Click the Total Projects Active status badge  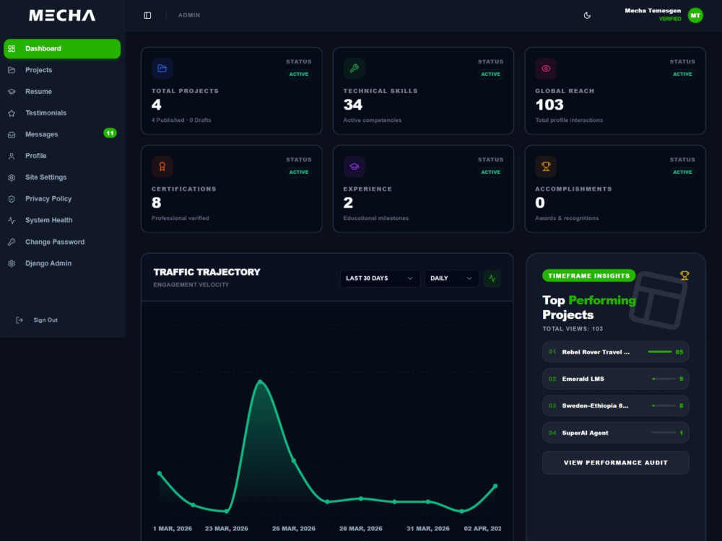[x=299, y=74]
